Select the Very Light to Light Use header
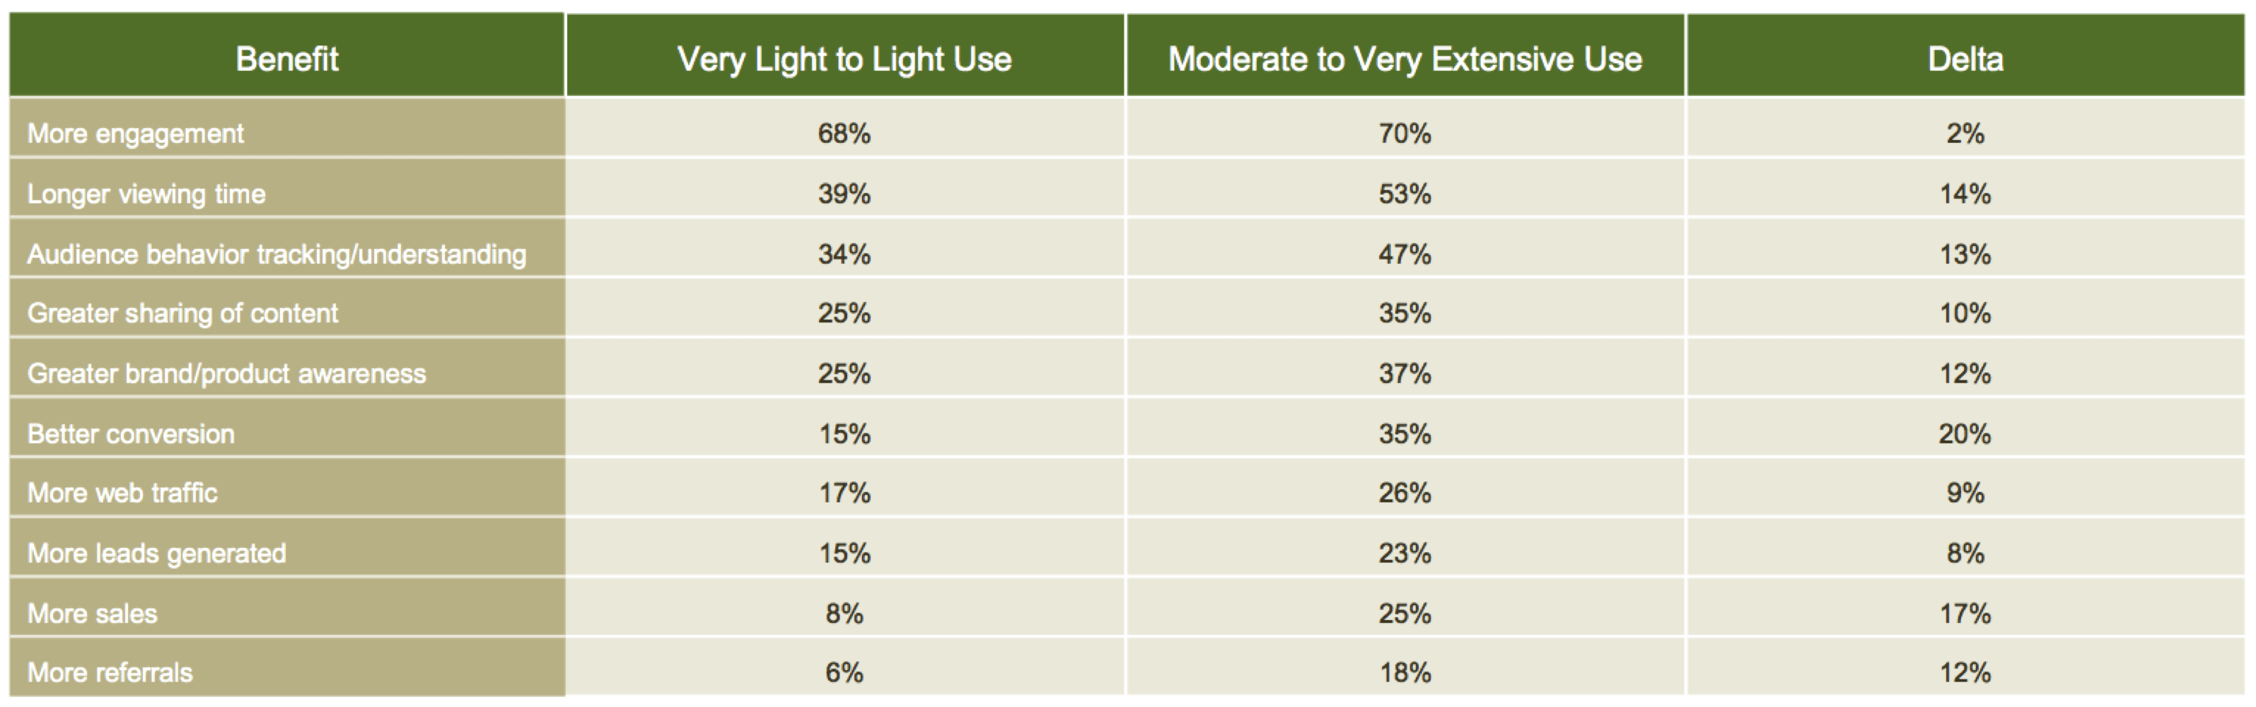Screen dimensions: 2256x707 tap(844, 59)
